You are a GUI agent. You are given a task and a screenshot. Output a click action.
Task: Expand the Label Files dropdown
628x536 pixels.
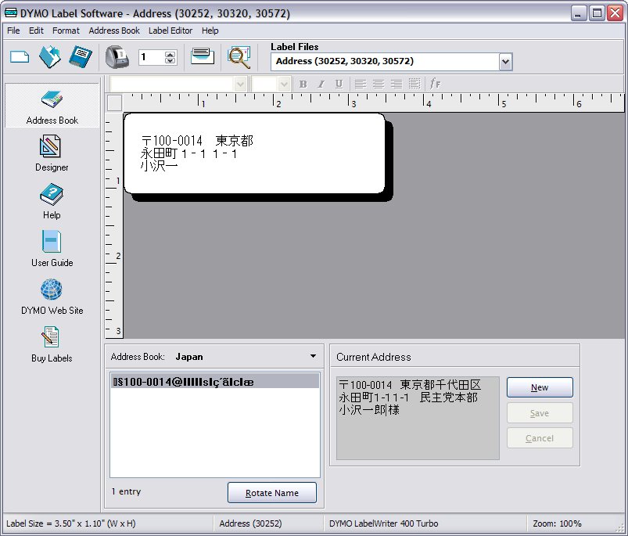505,62
